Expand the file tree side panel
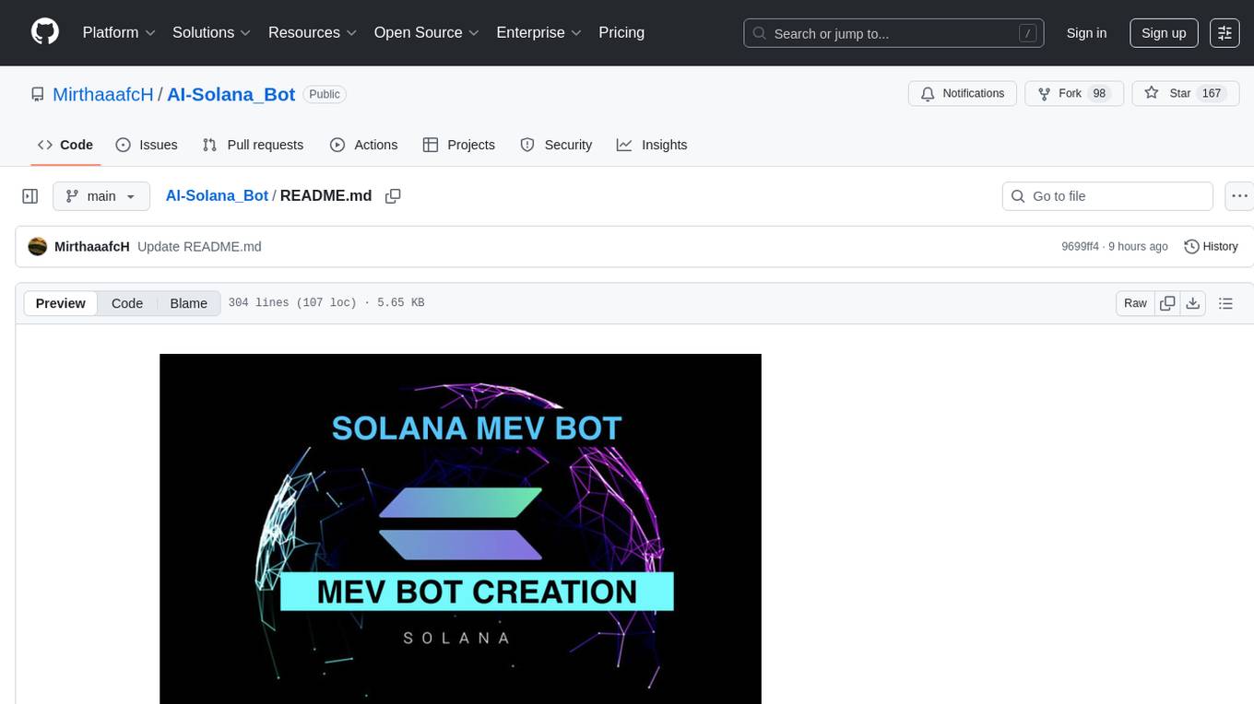The width and height of the screenshot is (1254, 704). click(x=30, y=196)
